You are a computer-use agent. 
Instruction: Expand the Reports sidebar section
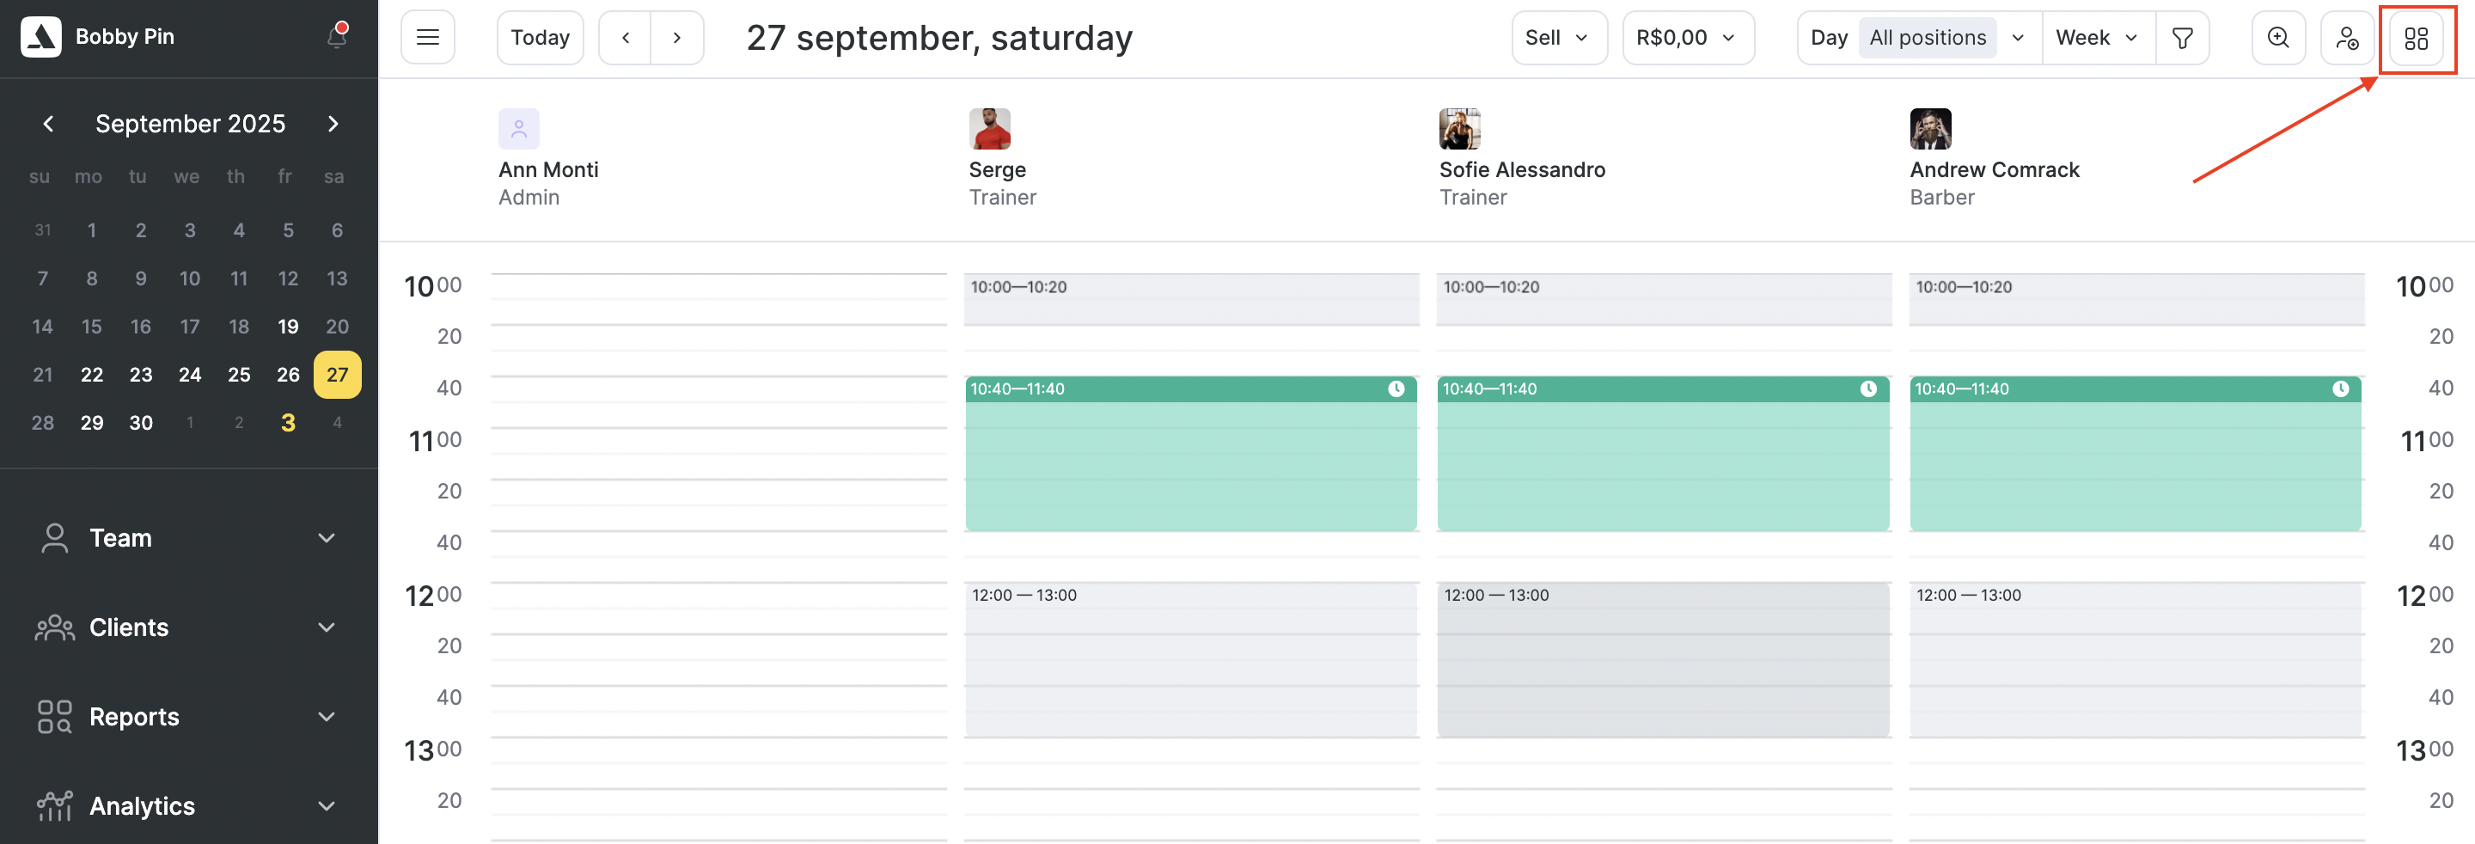(187, 716)
